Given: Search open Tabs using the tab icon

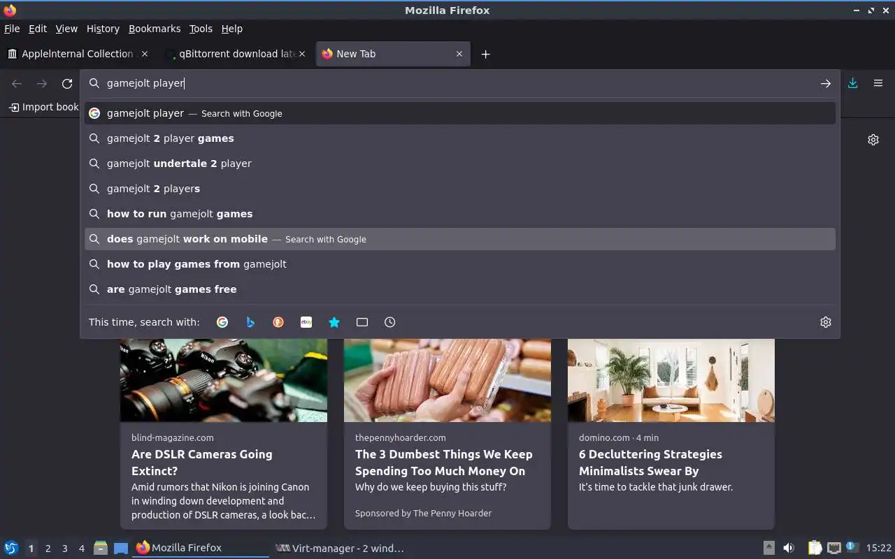Looking at the screenshot, I should [x=362, y=322].
